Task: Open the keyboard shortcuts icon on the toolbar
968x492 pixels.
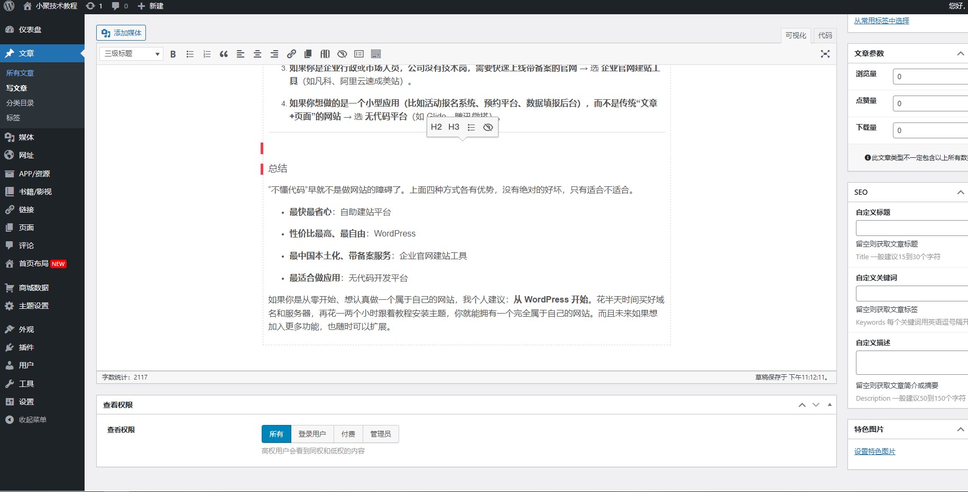Action: coord(376,53)
